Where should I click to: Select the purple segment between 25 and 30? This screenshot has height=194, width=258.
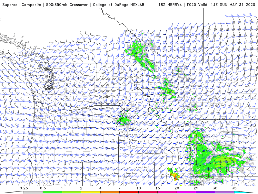(205, 192)
